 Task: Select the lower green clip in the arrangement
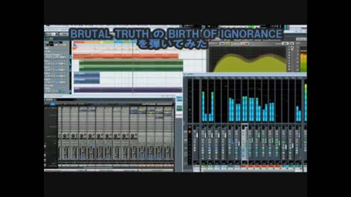pos(131,69)
